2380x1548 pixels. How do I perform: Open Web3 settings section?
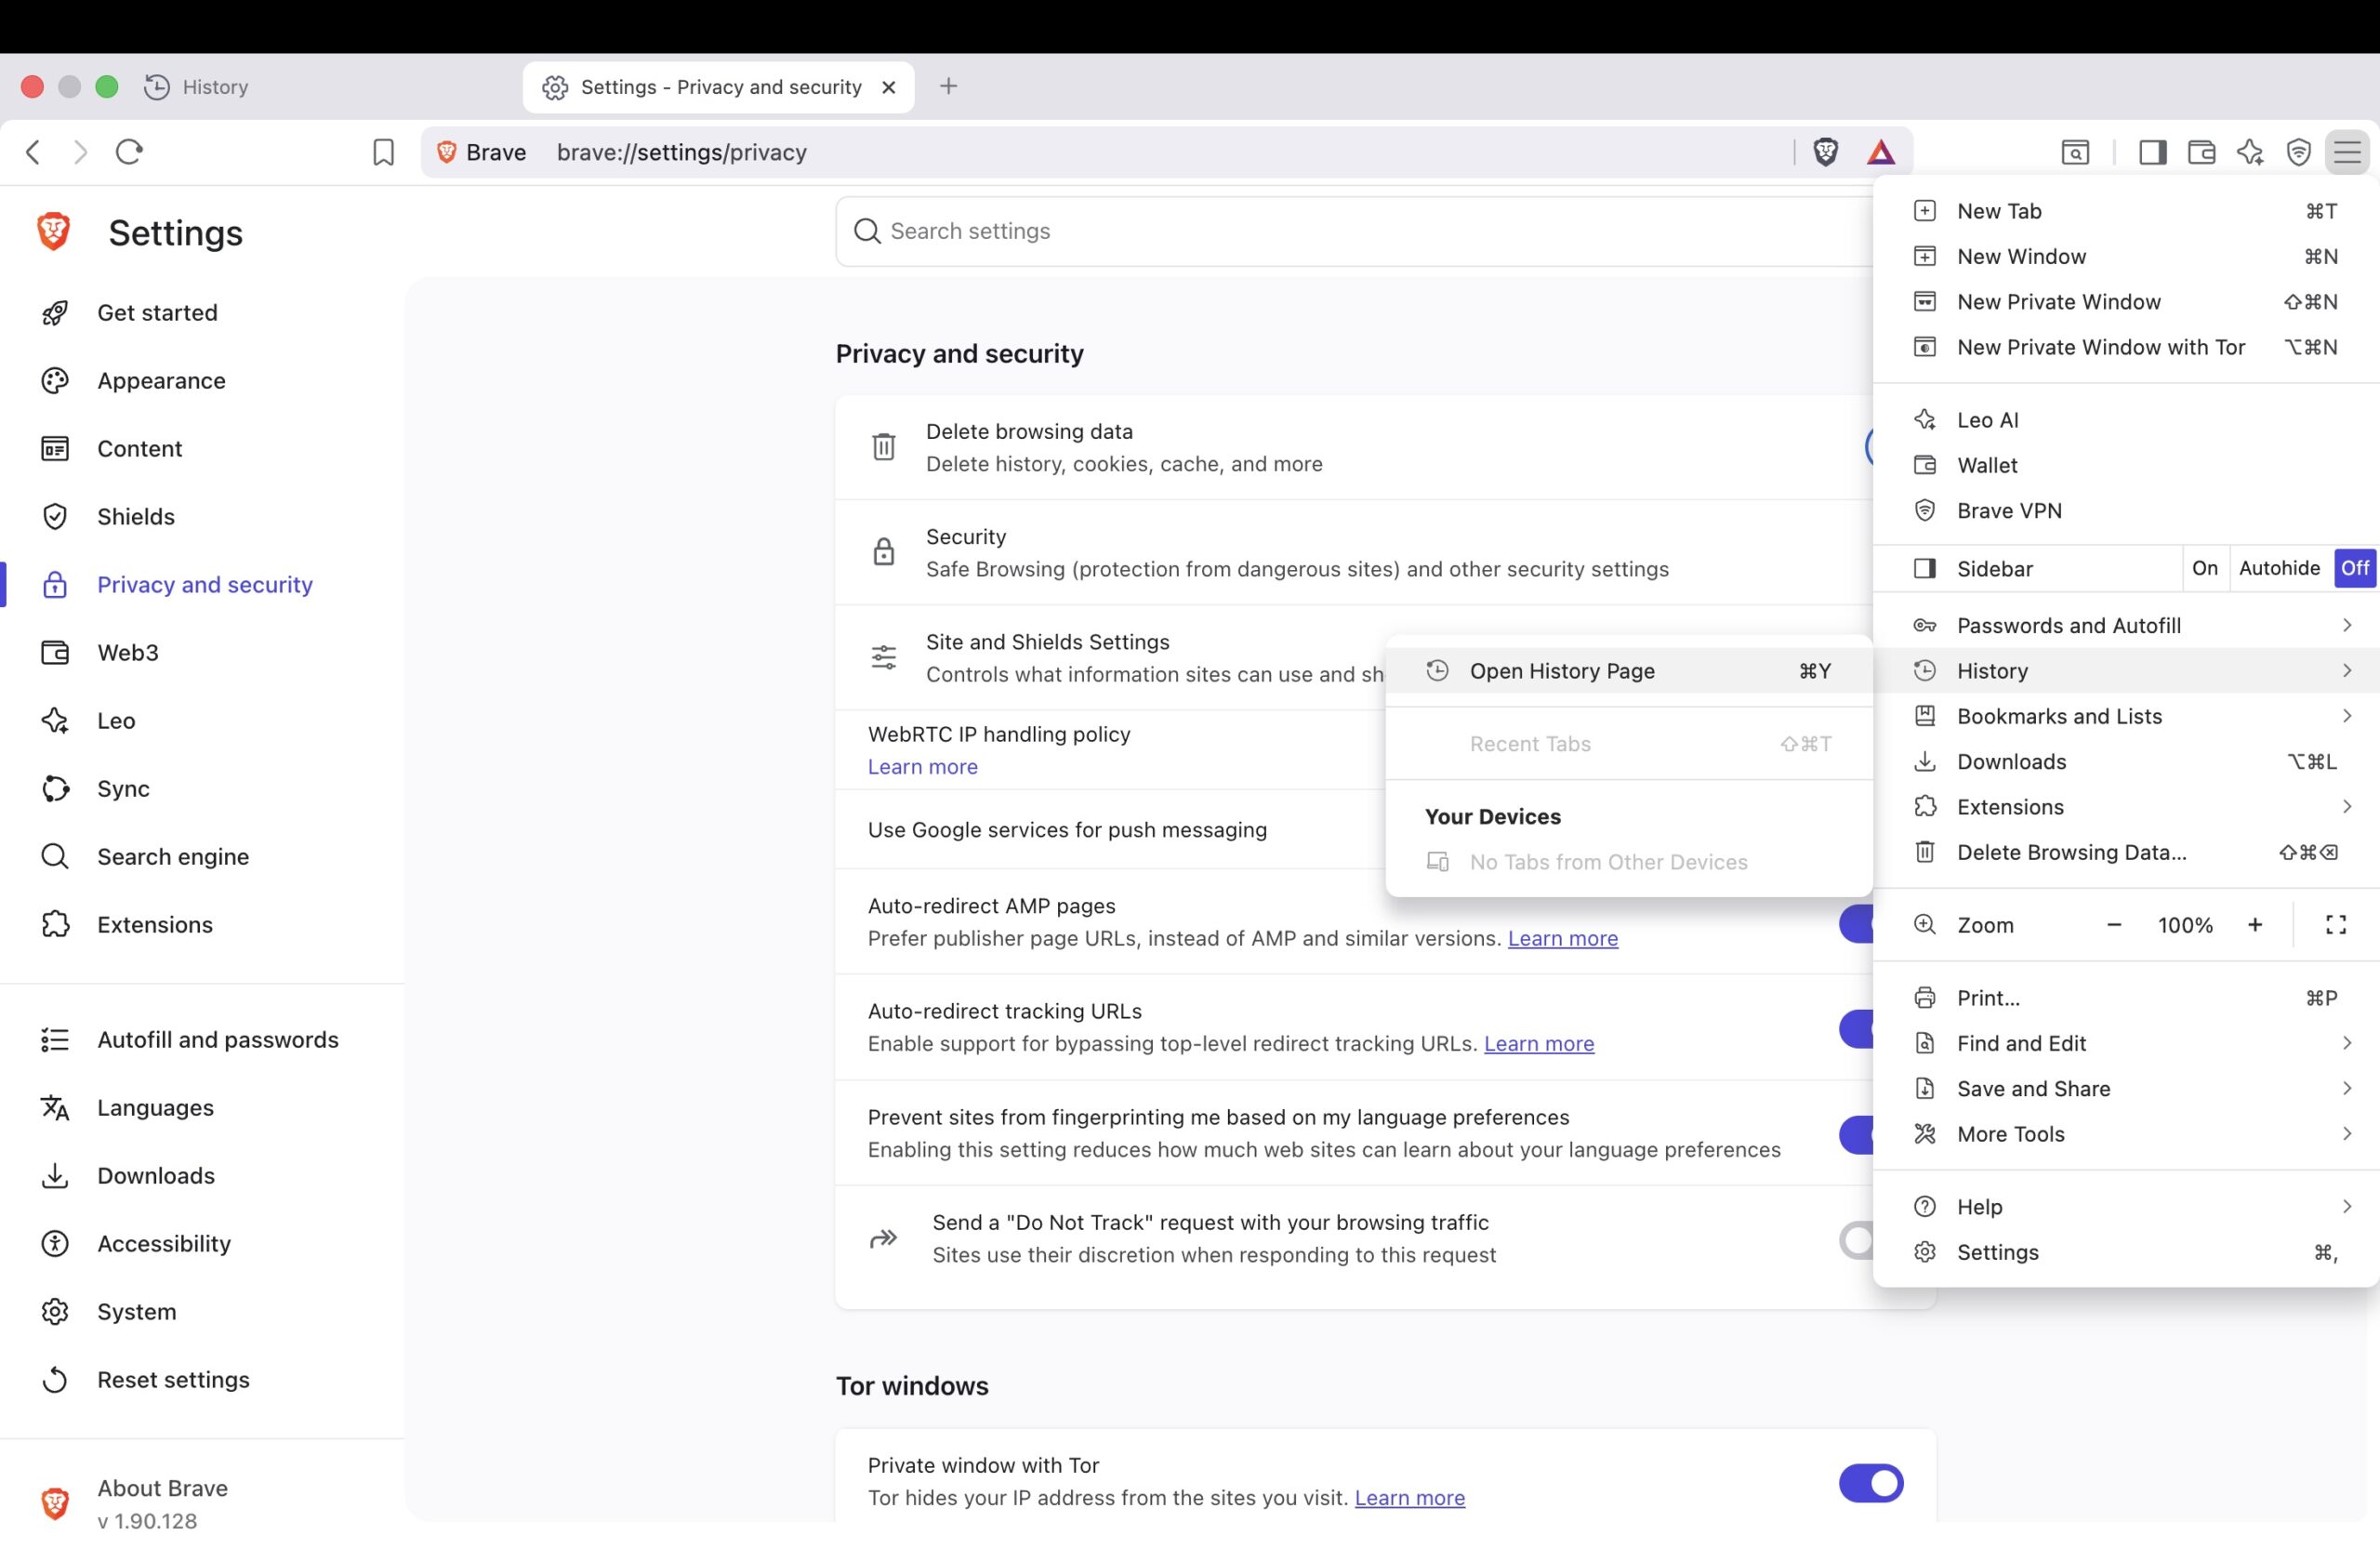pos(203,653)
